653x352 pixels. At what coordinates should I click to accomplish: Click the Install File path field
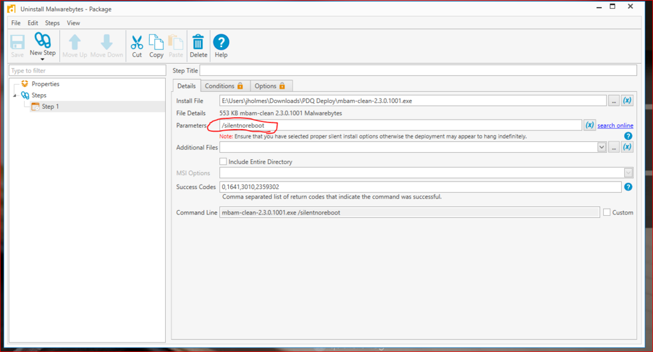(413, 101)
